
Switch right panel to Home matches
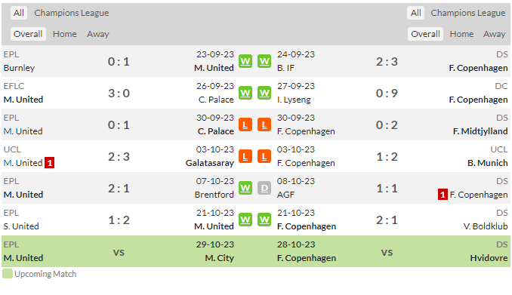point(461,34)
